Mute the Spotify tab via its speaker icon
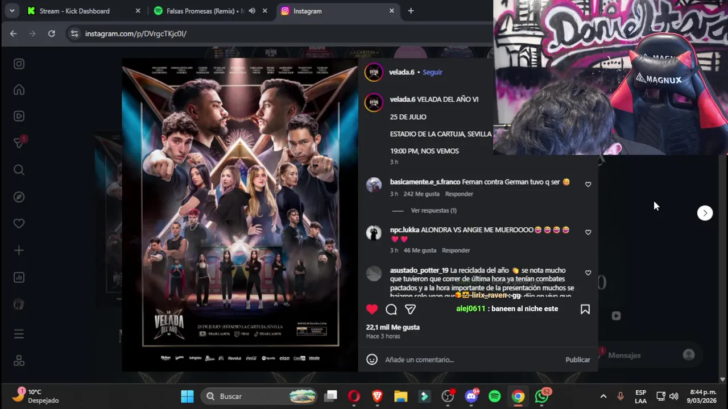Viewport: 728px width, 409px height. 252,11
